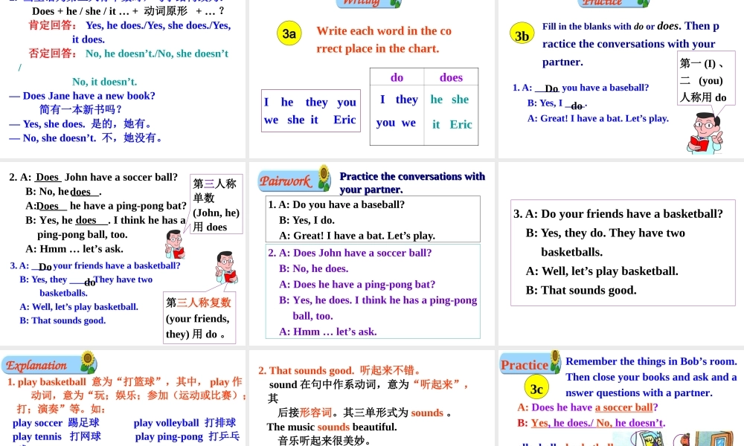Click '— No, she doesn't. 不，她没有。'
Image resolution: width=744 pixels, height=446 pixels.
[86, 138]
